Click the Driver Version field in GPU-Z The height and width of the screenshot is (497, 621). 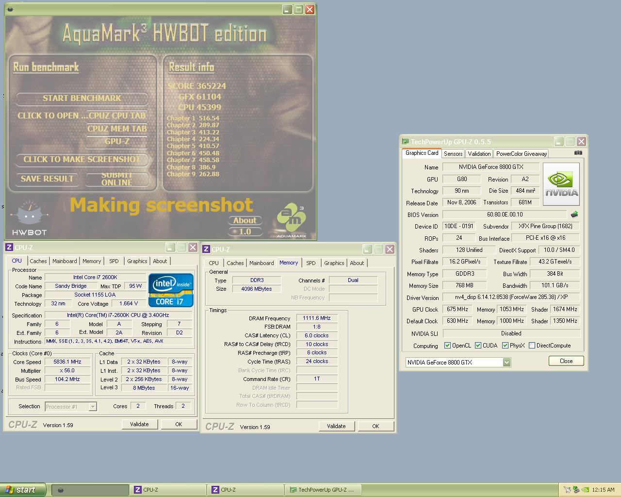click(511, 297)
